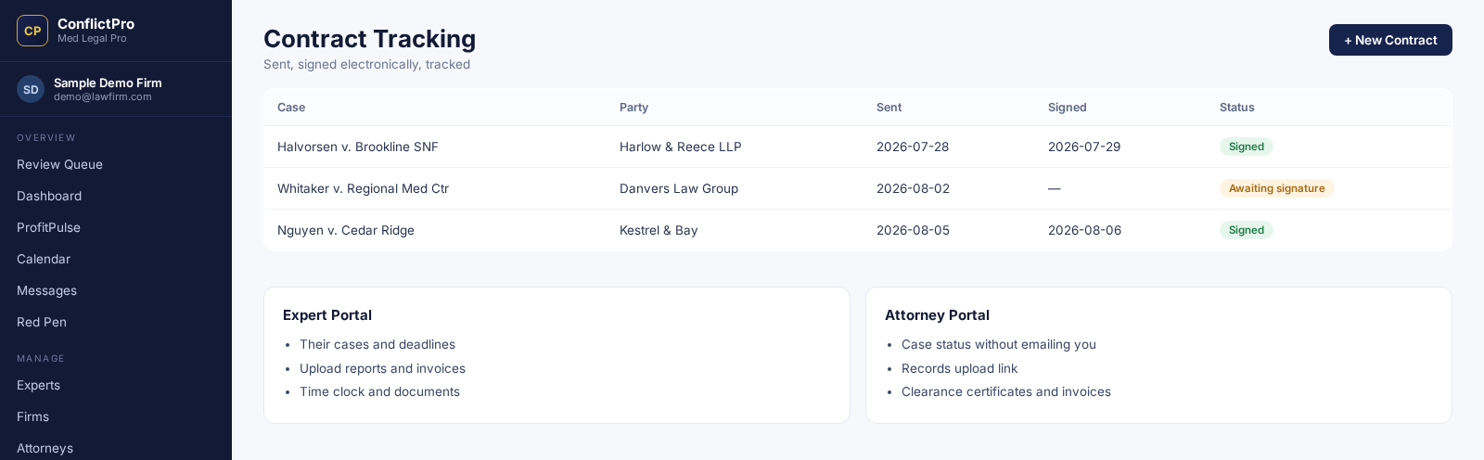Viewport: 1484px width, 460px height.
Task: Click the Signed badge for Harlow & Reece LLP
Action: coord(1246,147)
